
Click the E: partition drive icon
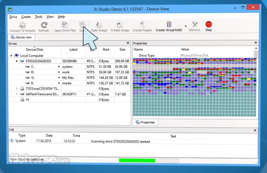coord(28,83)
